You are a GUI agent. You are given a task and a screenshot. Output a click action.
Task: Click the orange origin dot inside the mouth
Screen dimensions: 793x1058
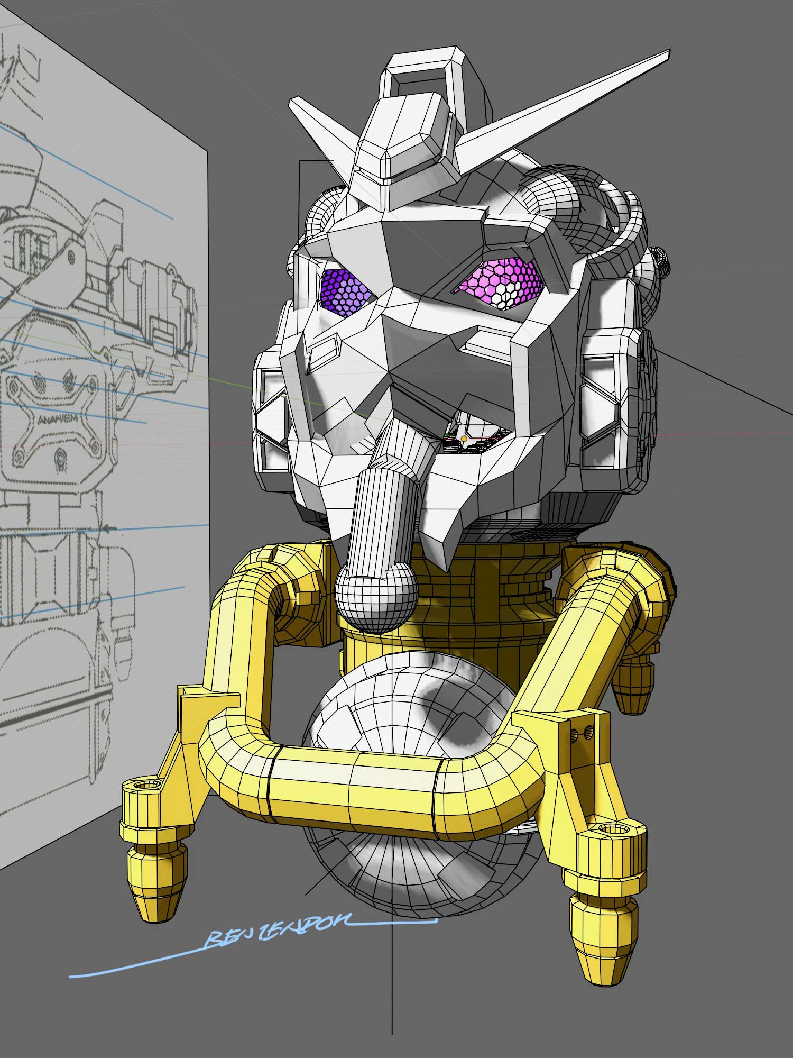(464, 439)
